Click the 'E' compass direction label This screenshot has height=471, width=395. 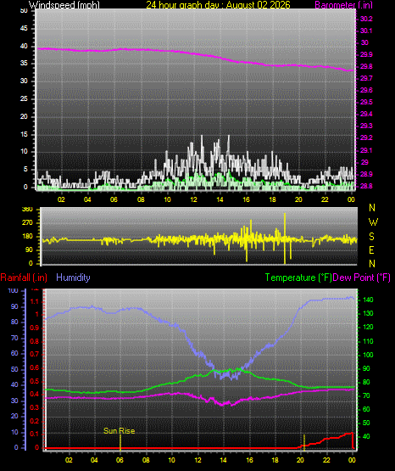point(371,250)
